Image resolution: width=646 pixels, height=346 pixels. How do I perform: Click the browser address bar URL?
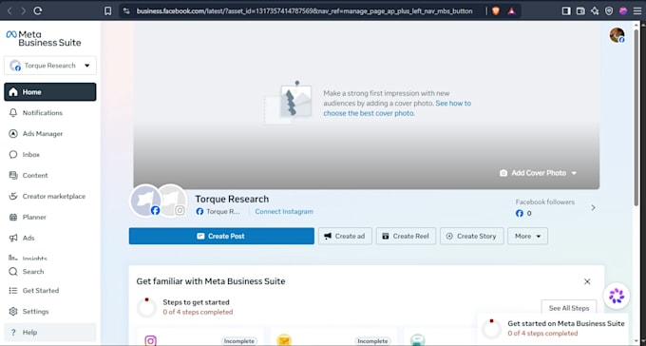pos(304,11)
